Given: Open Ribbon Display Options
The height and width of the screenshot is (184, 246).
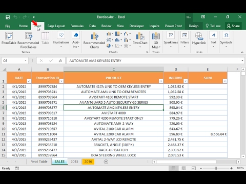Looking at the screenshot, I should 203,17.
